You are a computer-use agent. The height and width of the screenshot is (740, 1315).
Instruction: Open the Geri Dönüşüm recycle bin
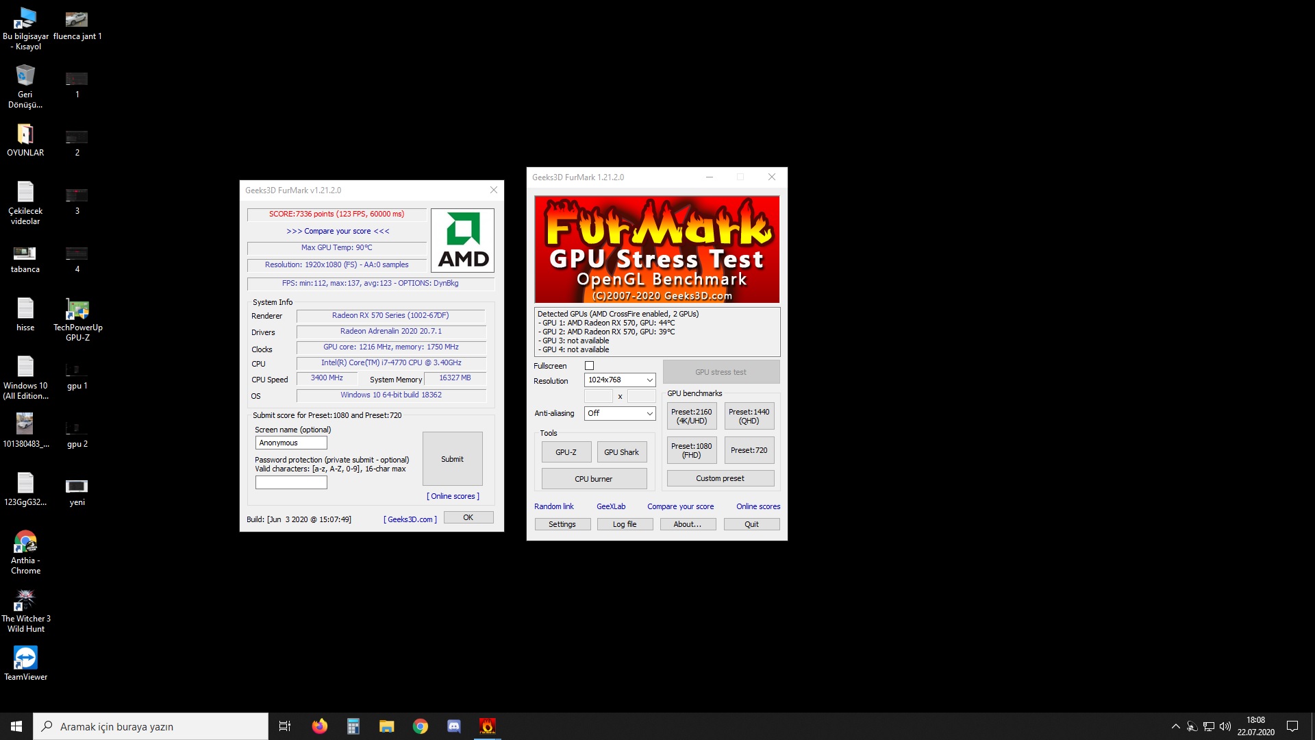[x=25, y=76]
